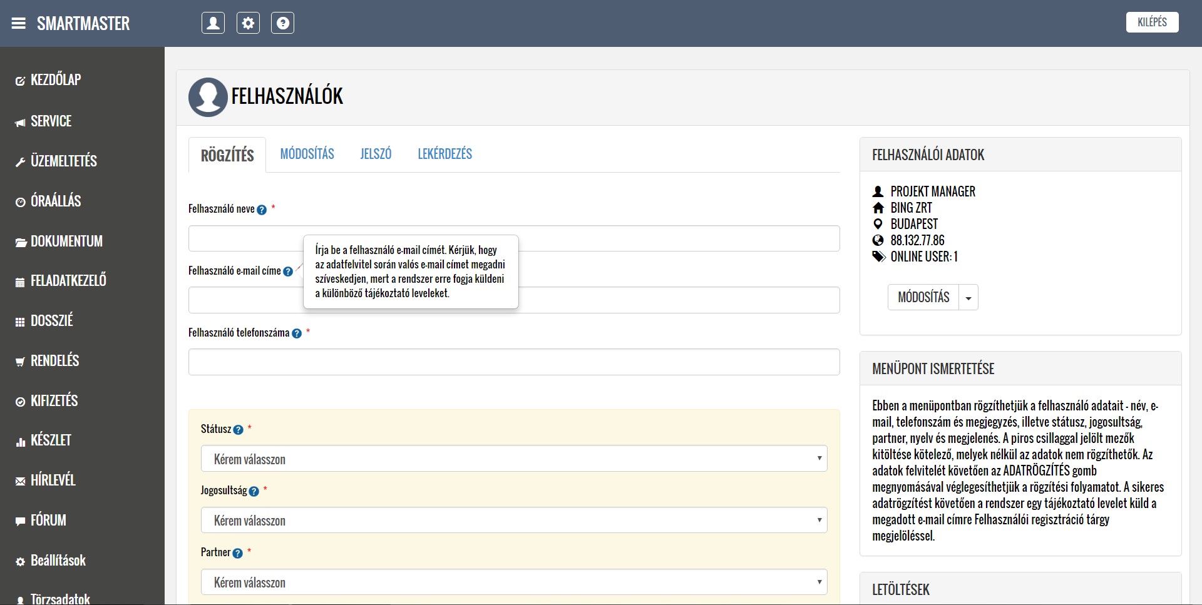This screenshot has height=605, width=1202.
Task: Expand the arrow next to MÓDOSÍTÁS button
Action: [968, 298]
